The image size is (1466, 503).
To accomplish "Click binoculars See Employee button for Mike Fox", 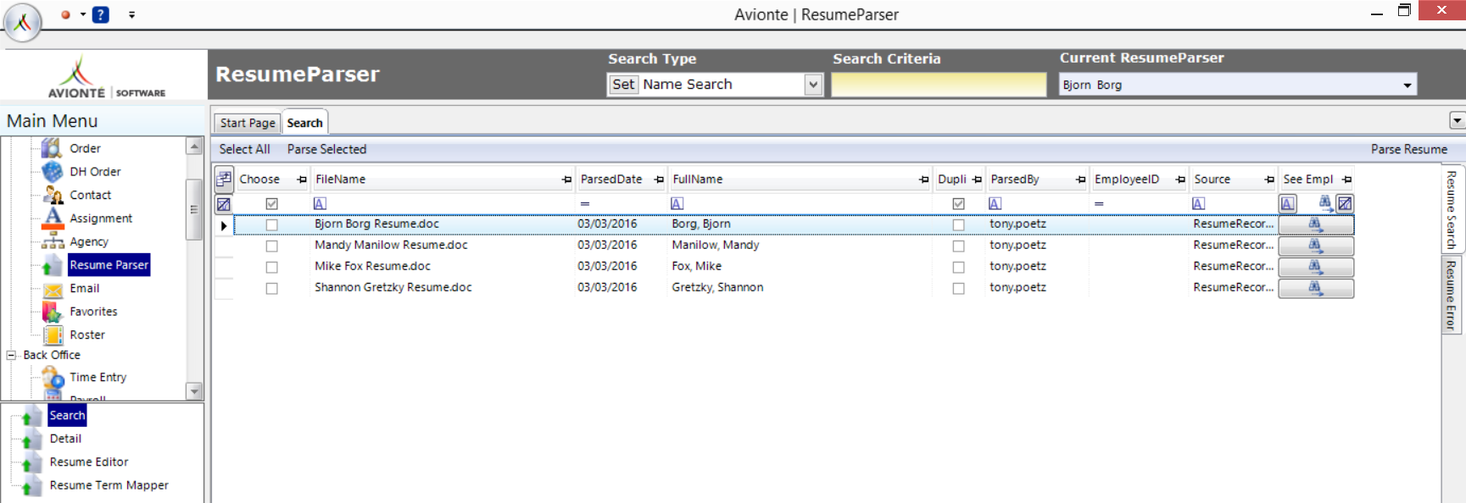I will click(1316, 267).
